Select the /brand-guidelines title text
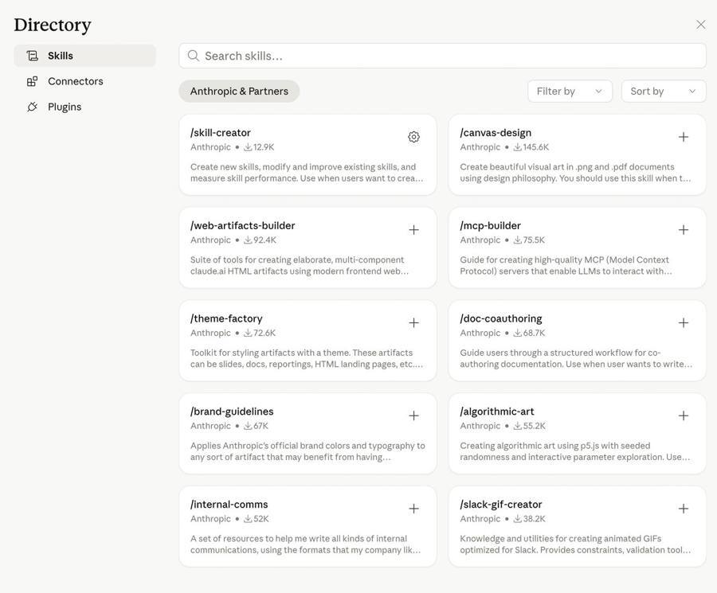Image resolution: width=717 pixels, height=593 pixels. tap(232, 412)
